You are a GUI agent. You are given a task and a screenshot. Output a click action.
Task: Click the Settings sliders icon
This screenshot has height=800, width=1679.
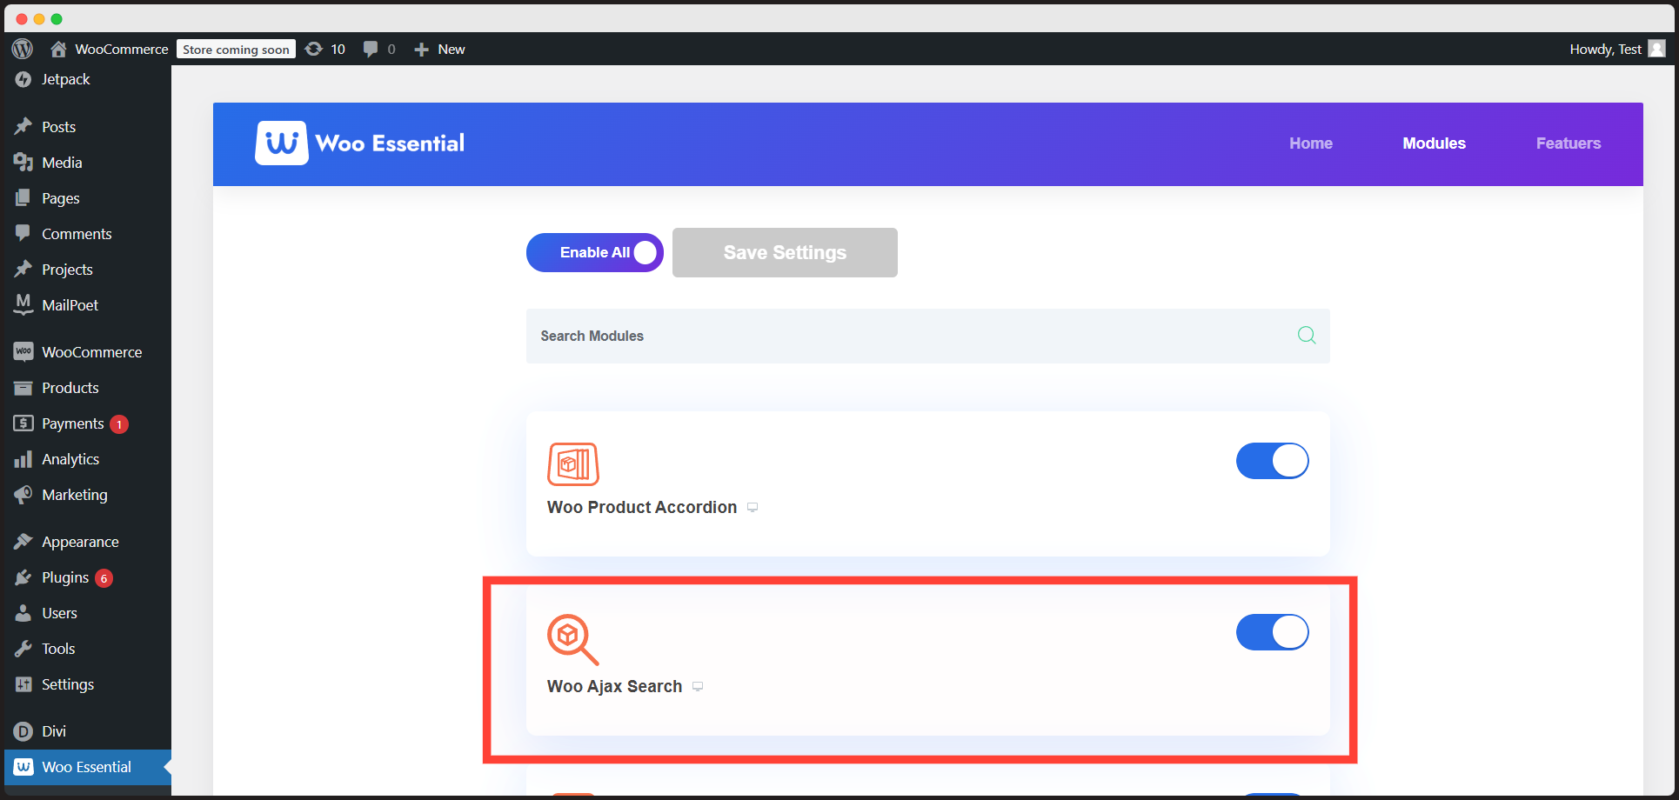pyautogui.click(x=23, y=684)
